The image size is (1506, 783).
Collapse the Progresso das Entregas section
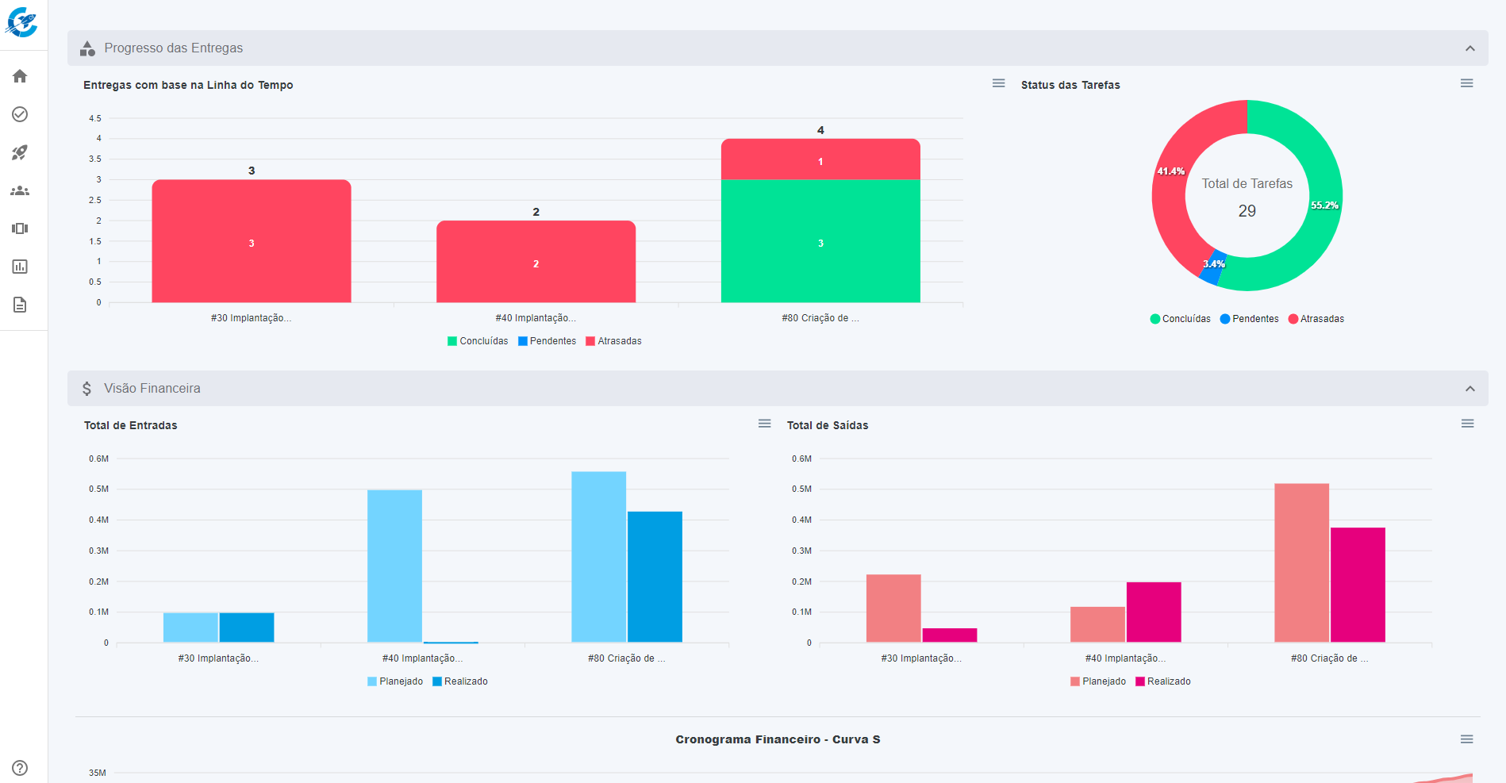[1470, 48]
